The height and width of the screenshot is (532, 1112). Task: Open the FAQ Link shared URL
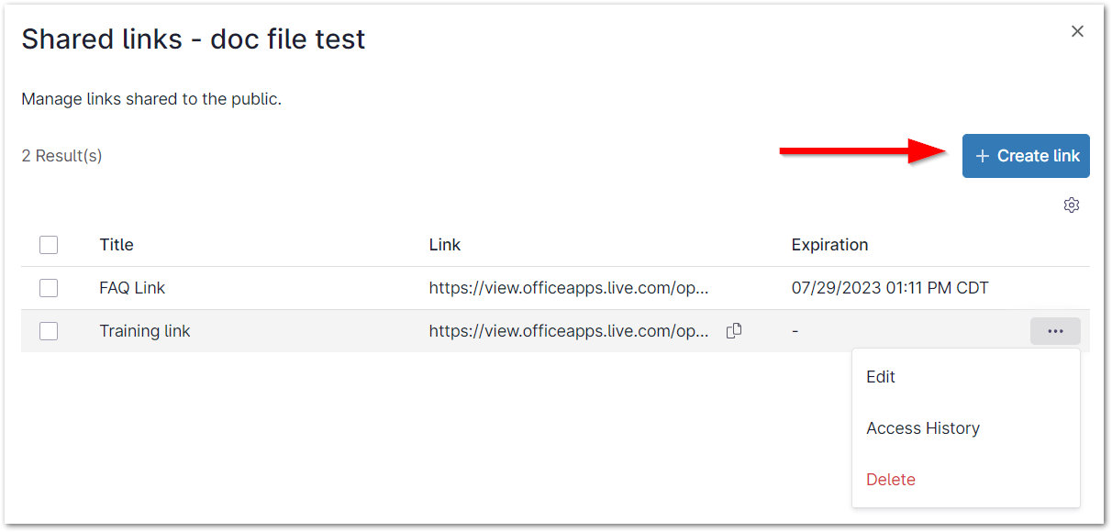pos(567,287)
